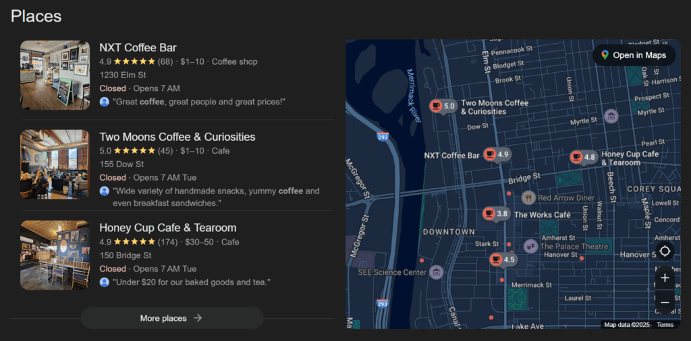This screenshot has height=341, width=691.
Task: Click the Open in Maps button
Action: (x=634, y=55)
